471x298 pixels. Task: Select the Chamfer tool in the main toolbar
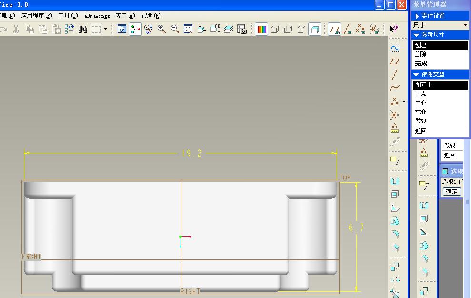pos(395,247)
